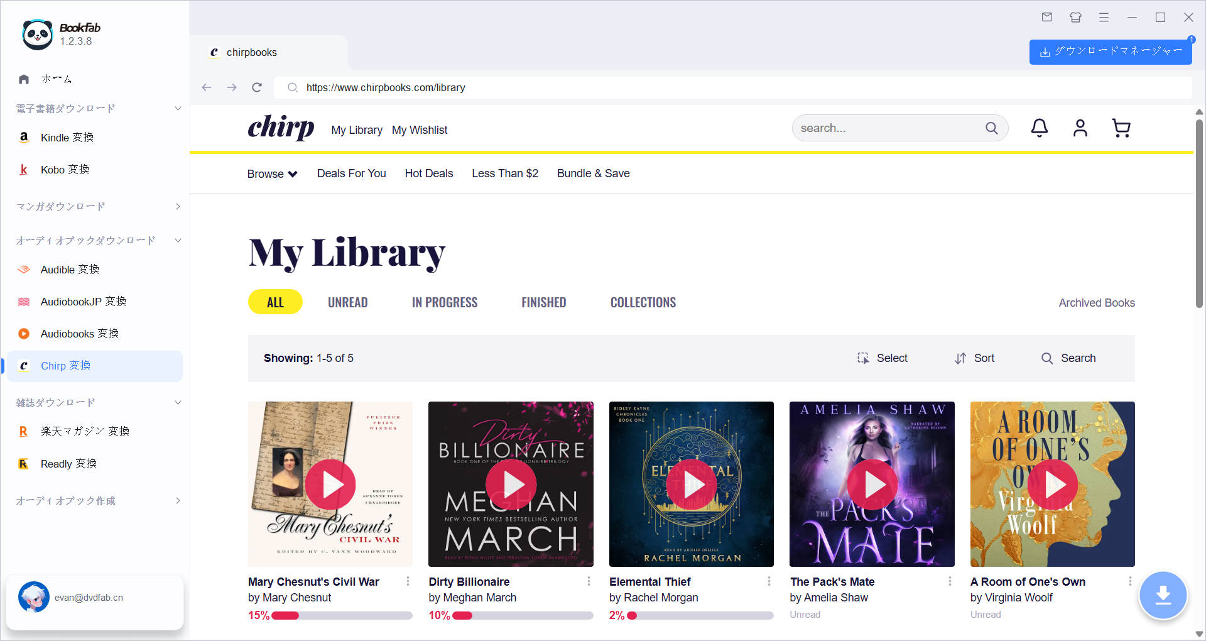Open the ホーム home page
The width and height of the screenshot is (1206, 641).
[57, 79]
